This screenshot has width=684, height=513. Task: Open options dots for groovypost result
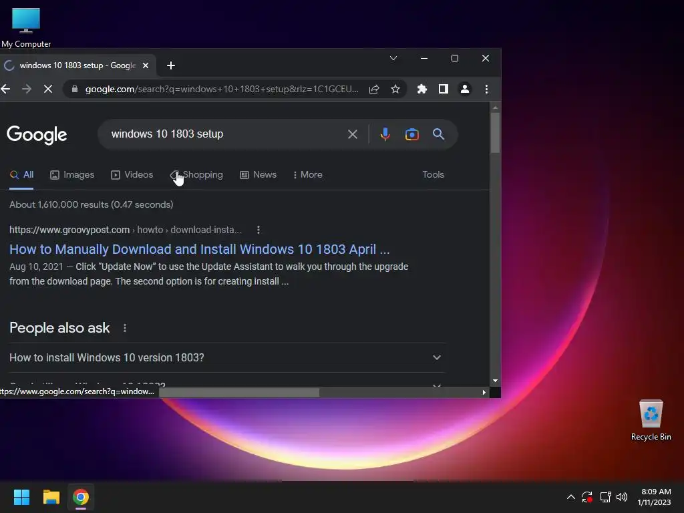(259, 230)
